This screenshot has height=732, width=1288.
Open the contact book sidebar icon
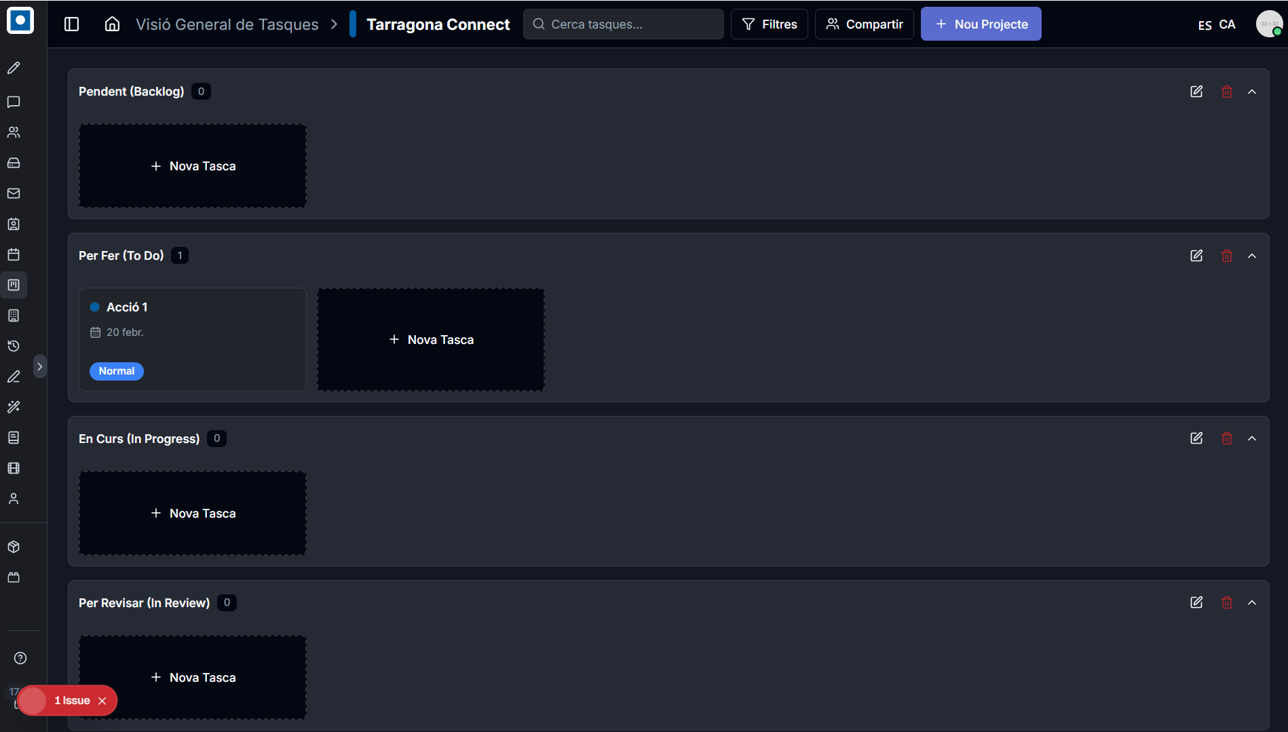click(x=14, y=224)
